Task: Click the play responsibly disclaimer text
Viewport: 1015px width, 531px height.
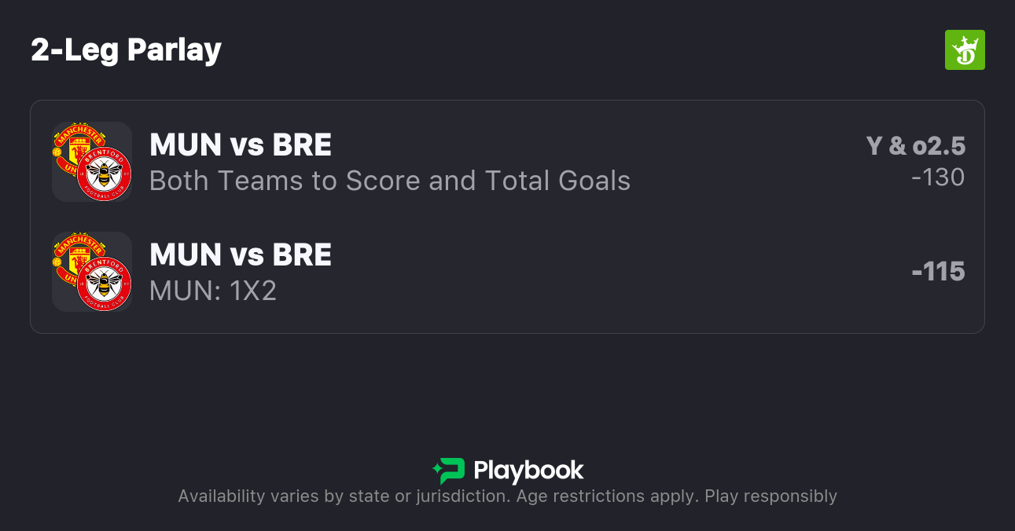Action: tap(507, 496)
